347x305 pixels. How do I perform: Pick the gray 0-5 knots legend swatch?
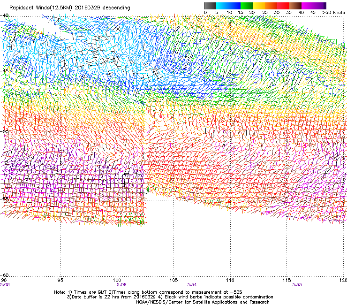click(x=210, y=6)
